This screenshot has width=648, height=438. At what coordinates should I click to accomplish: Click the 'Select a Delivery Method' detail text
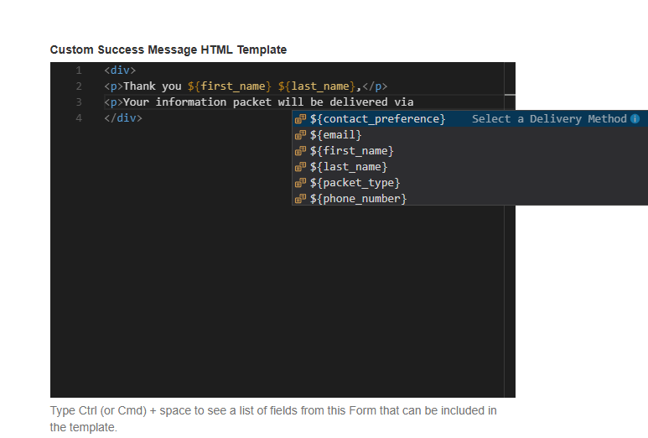point(549,119)
